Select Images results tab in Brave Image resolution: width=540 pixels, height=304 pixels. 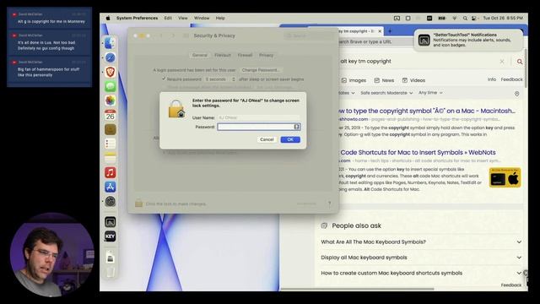point(354,80)
